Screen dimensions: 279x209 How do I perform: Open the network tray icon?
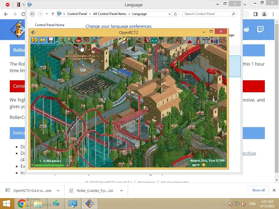[x=237, y=204]
